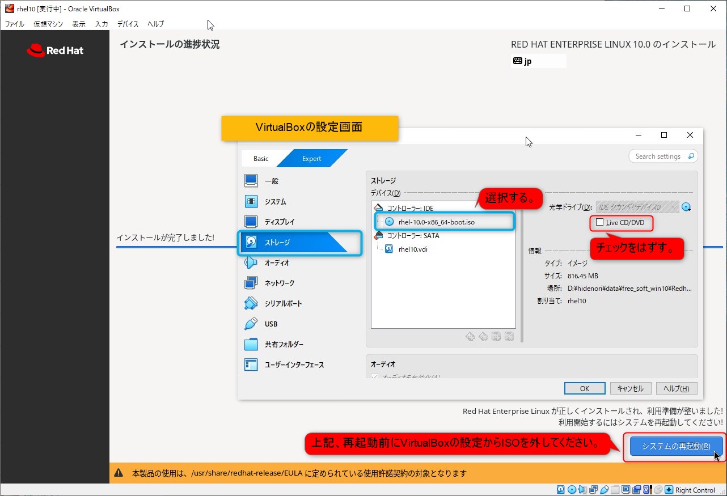The height and width of the screenshot is (496, 727).
Task: Switch to the Basic settings tab
Action: click(x=261, y=159)
